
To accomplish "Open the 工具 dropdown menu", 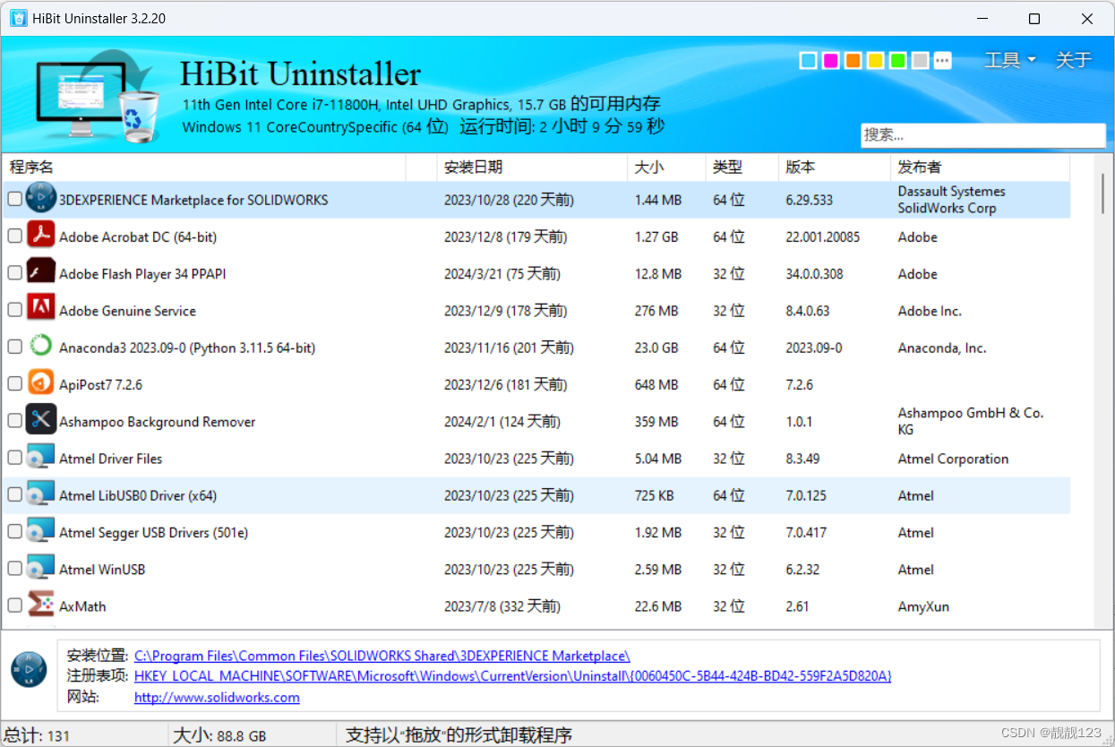I will pos(1009,60).
